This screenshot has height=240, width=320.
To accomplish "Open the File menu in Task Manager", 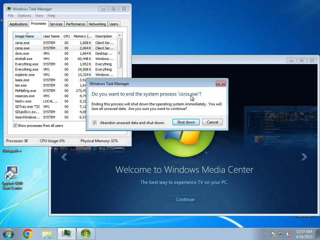I will pos(11,16).
